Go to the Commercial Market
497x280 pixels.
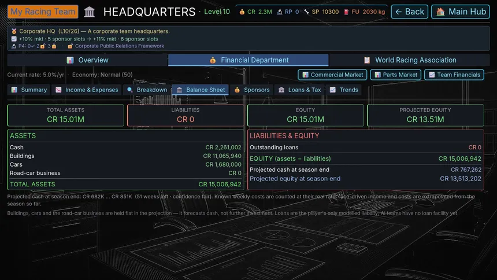click(332, 75)
